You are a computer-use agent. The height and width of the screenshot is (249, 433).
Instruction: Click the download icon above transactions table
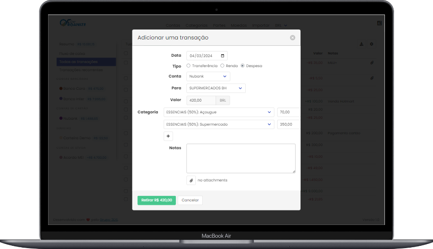coord(361,44)
